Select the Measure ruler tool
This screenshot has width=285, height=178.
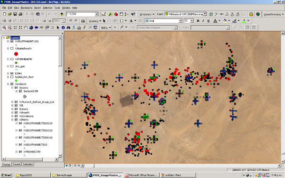point(79,28)
